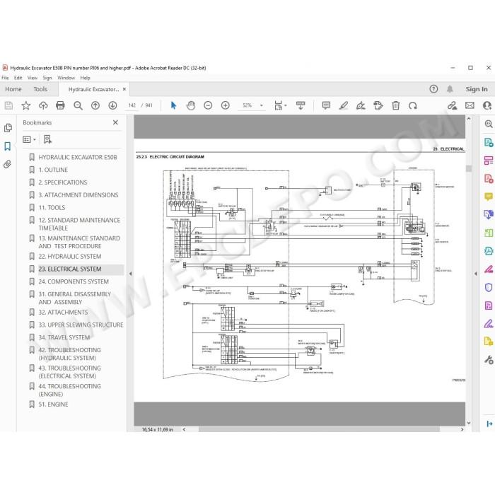Open Help question mark icon
Image resolution: width=495 pixels, height=495 pixels.
click(x=433, y=89)
